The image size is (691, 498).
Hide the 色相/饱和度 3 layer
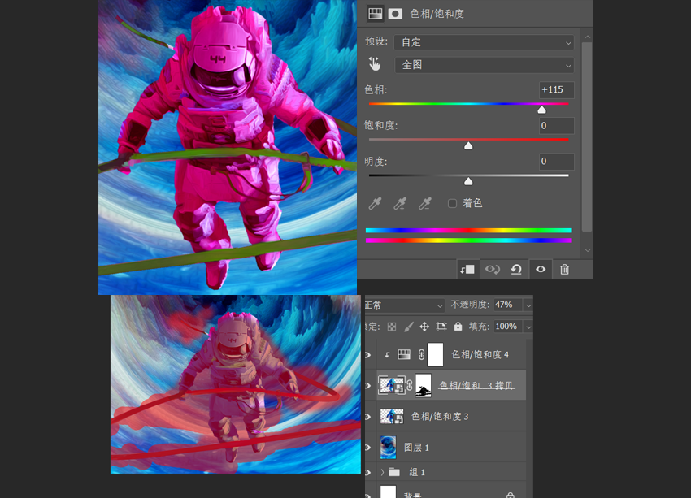[368, 417]
